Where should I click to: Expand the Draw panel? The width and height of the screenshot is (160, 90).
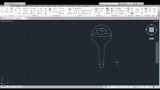coord(11,16)
